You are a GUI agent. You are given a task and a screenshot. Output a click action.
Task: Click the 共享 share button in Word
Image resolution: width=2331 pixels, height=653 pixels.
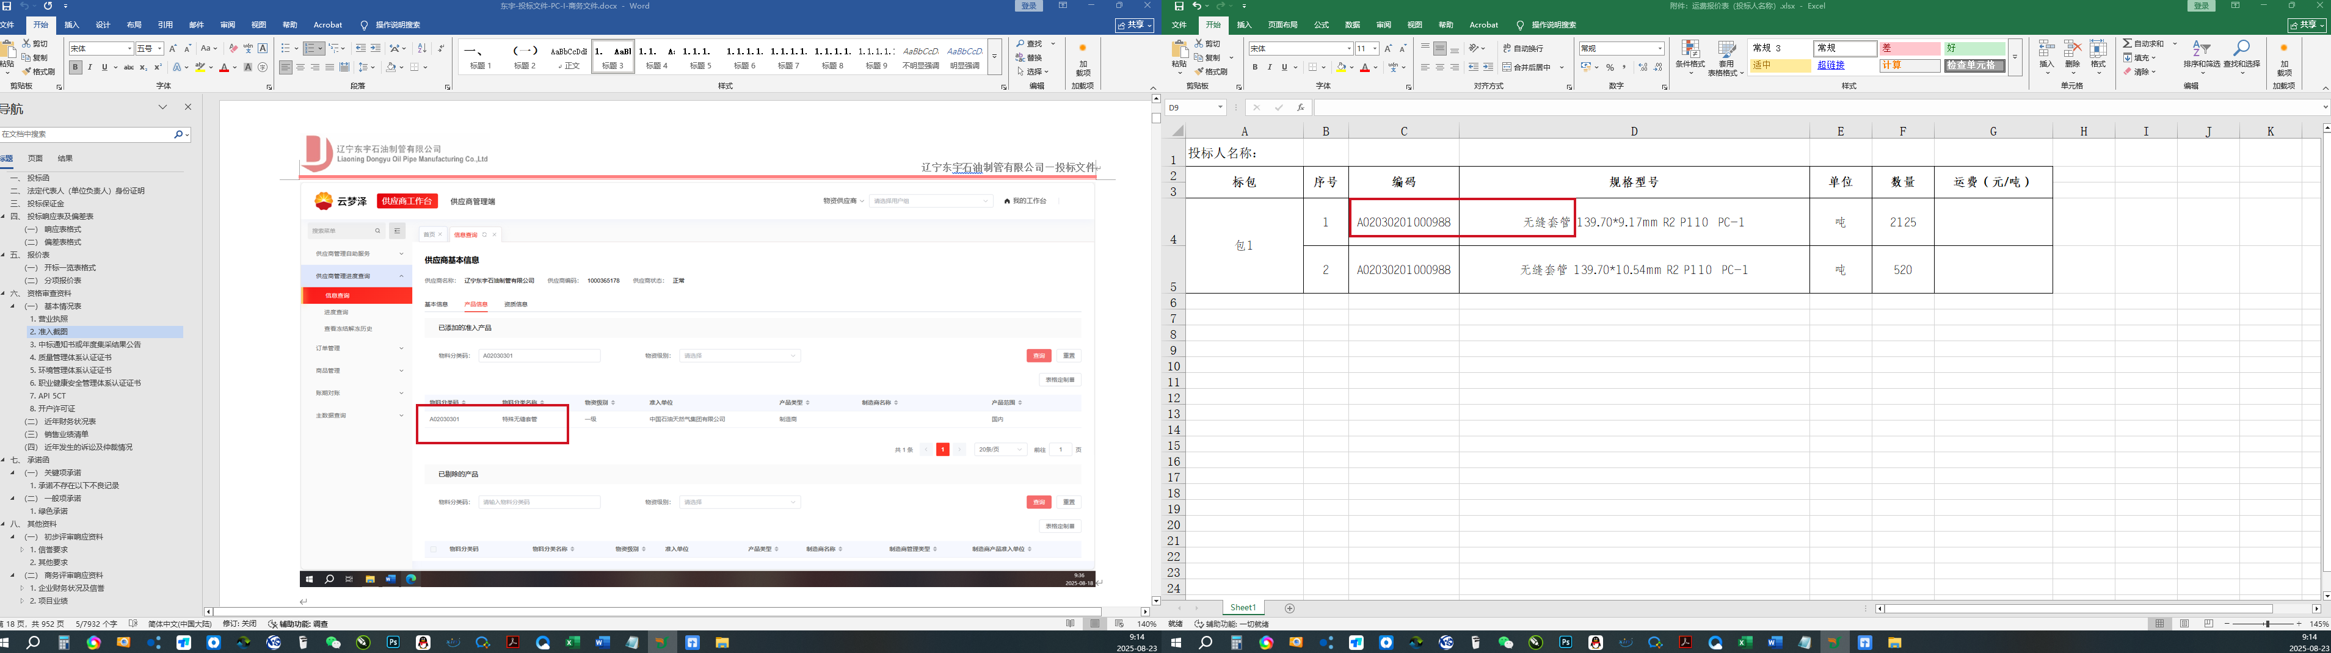(1134, 25)
